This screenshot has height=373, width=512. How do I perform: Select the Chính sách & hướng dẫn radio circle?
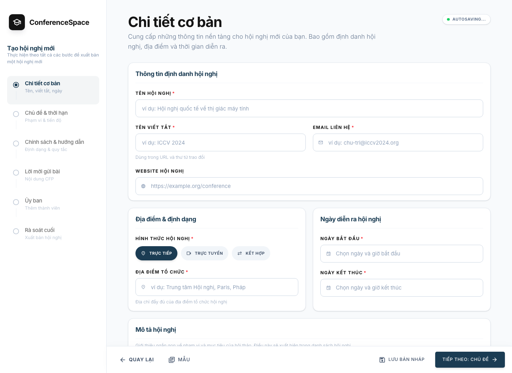pos(16,144)
